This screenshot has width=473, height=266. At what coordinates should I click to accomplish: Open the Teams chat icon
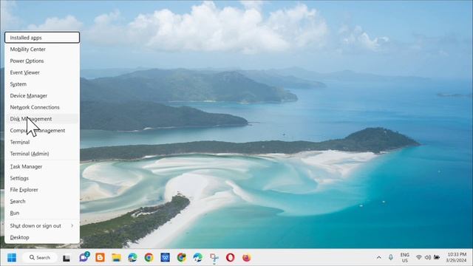84,257
